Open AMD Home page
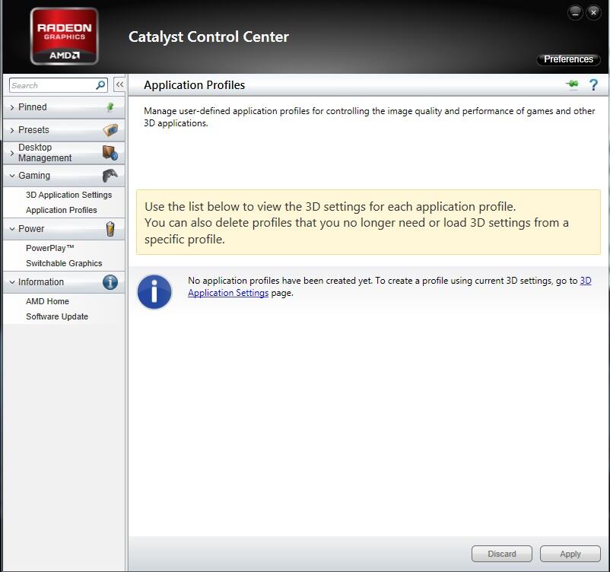The height and width of the screenshot is (572, 610). coord(47,301)
